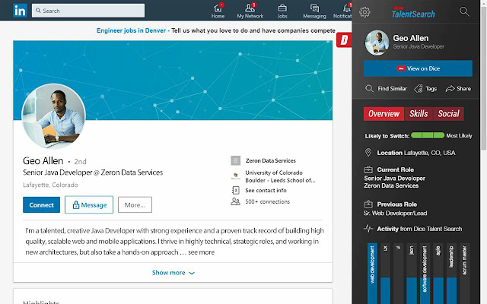Click the software development activity bar
The height and width of the screenshot is (304, 487).
[x=425, y=274]
